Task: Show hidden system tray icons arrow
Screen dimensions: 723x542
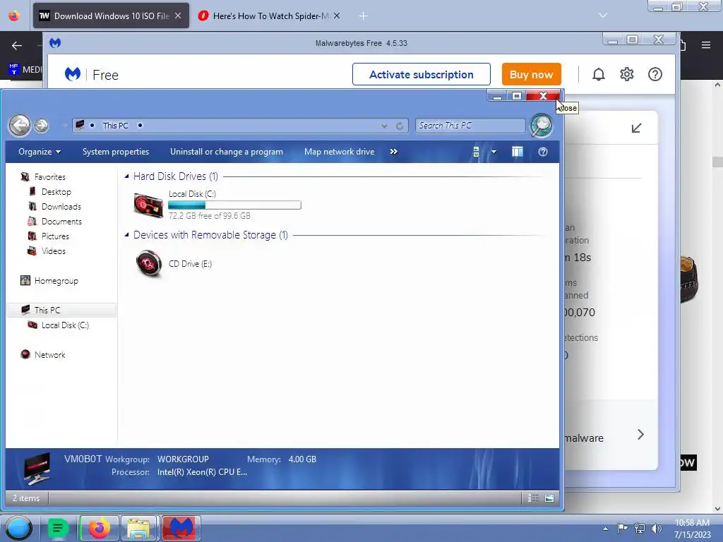Action: tap(605, 529)
